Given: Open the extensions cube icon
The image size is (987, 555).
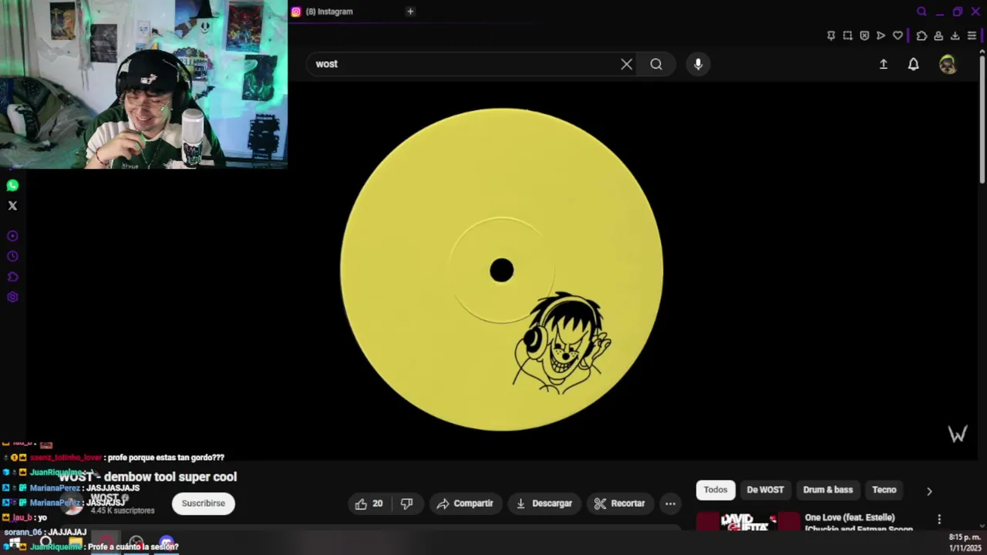Looking at the screenshot, I should 921,35.
